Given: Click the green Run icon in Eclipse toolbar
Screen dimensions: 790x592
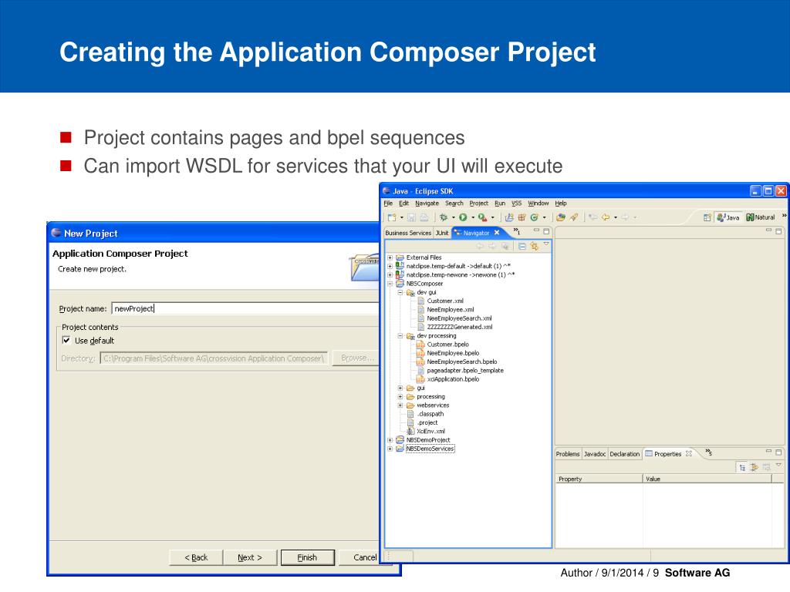Looking at the screenshot, I should pyautogui.click(x=463, y=217).
